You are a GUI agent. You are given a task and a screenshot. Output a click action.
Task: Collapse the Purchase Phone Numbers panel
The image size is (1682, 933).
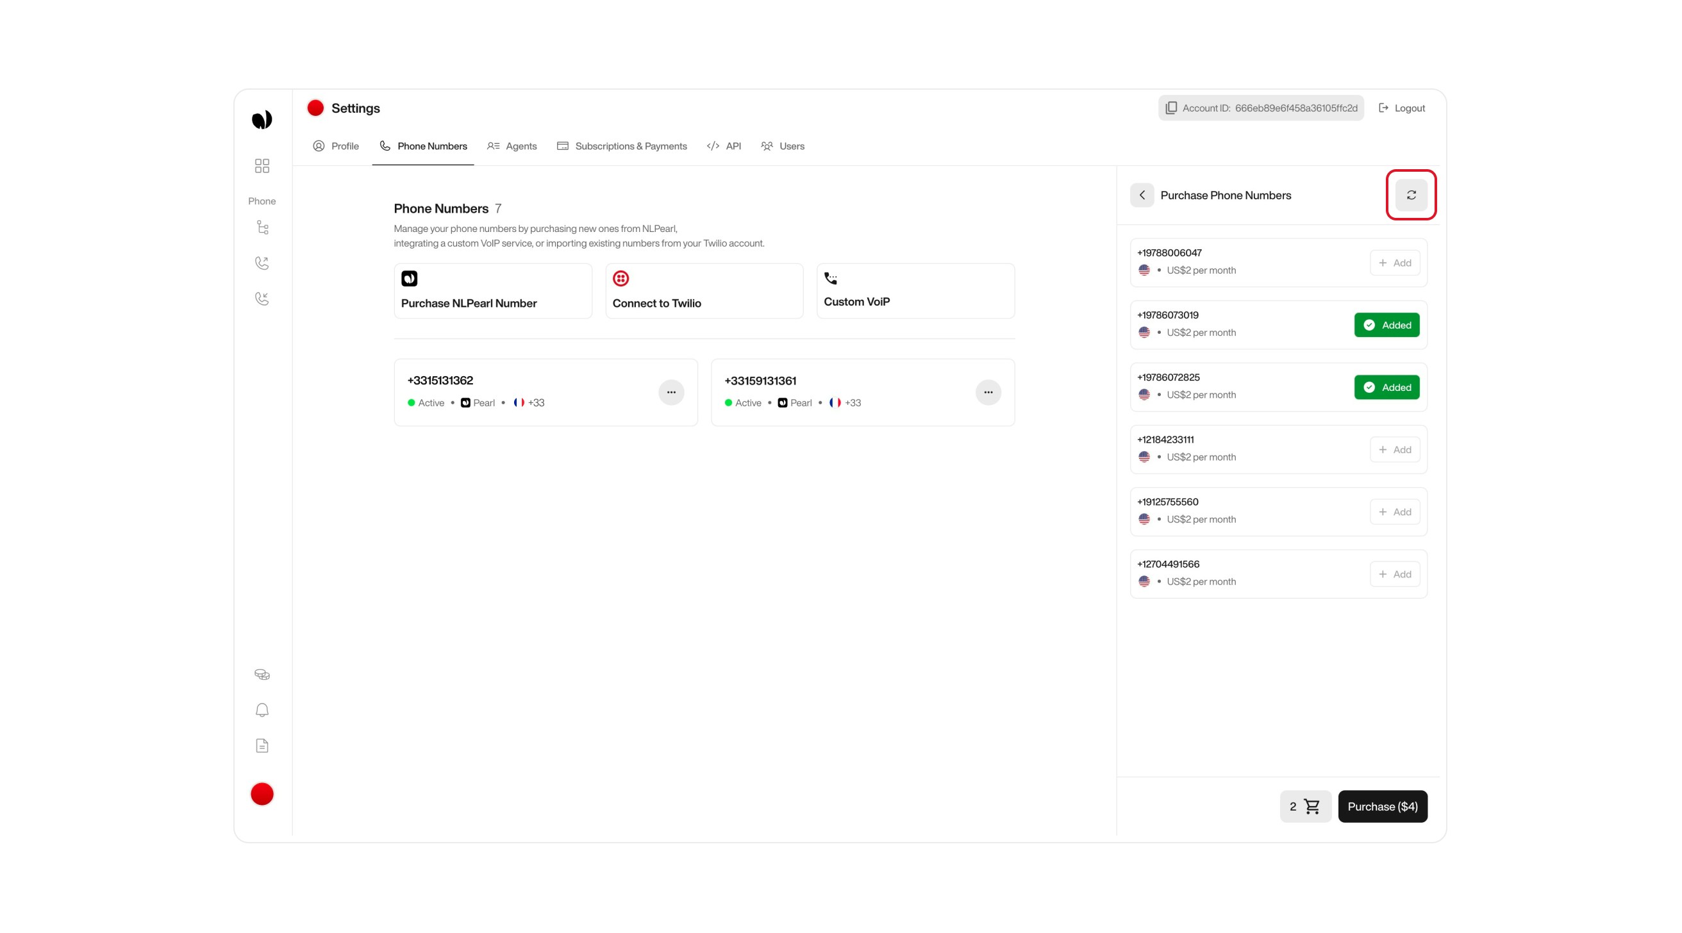pyautogui.click(x=1142, y=195)
